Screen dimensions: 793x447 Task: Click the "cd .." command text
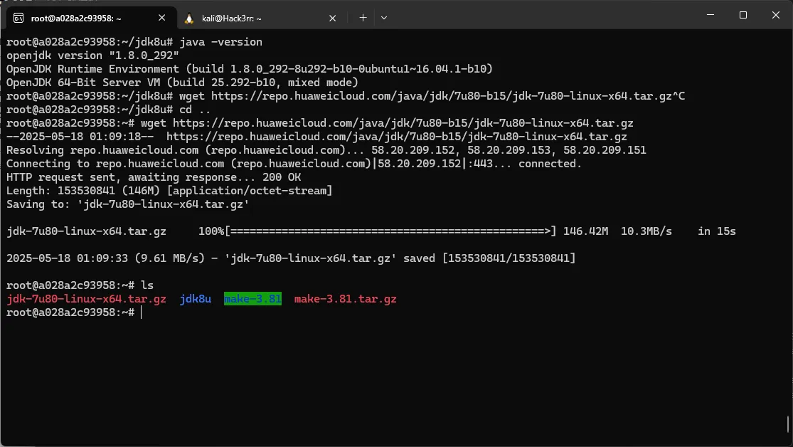(x=195, y=110)
